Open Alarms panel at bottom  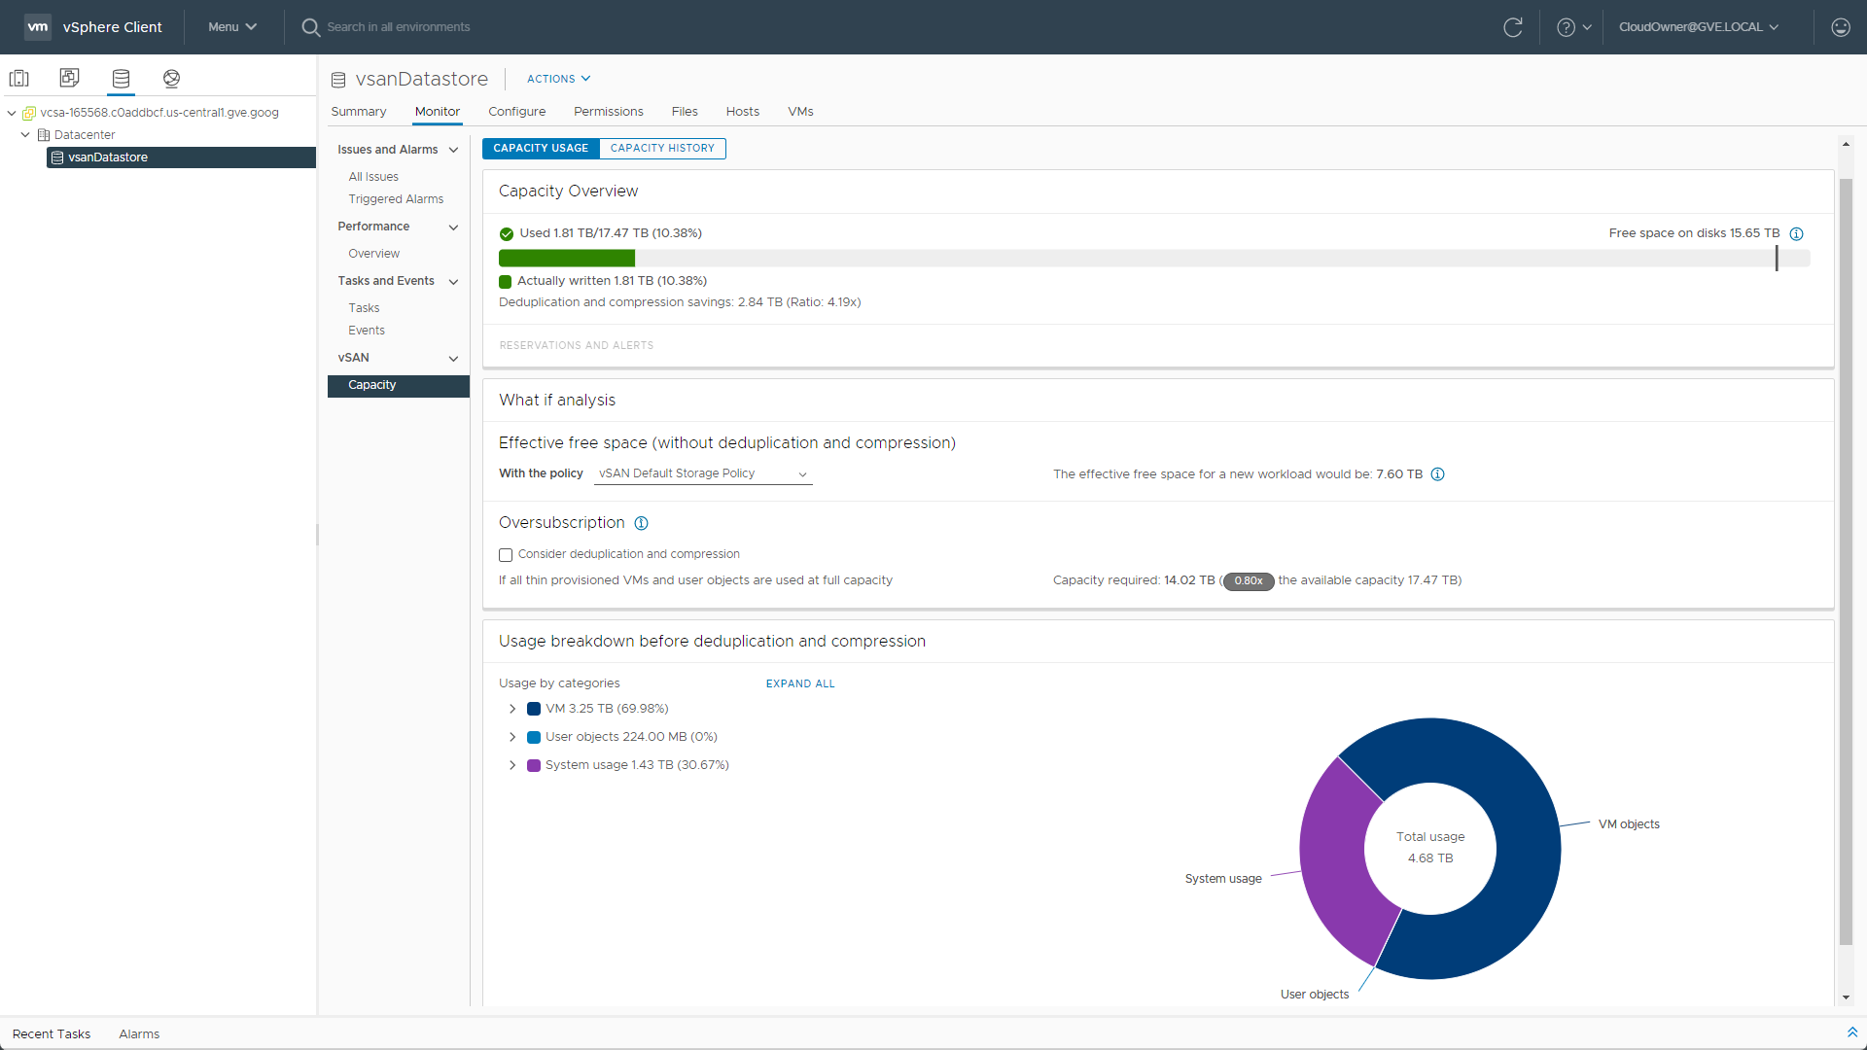coord(139,1033)
